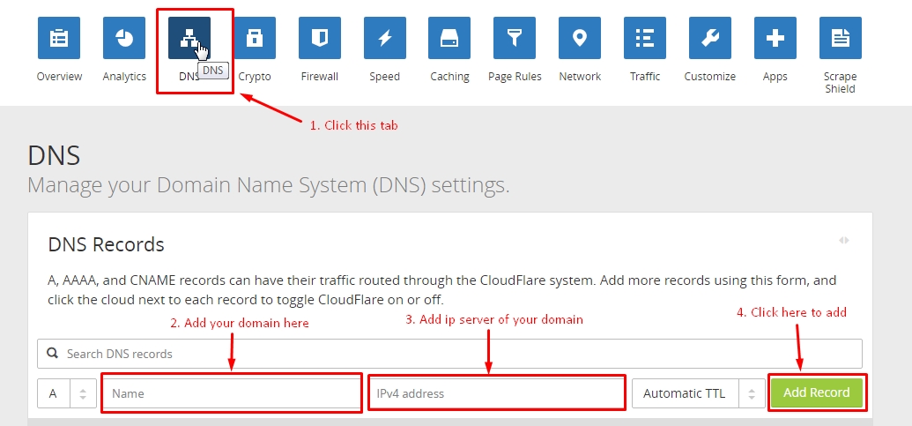Viewport: 912px width, 426px height.
Task: Expand the Automatic TTL dropdown
Action: pyautogui.click(x=698, y=393)
